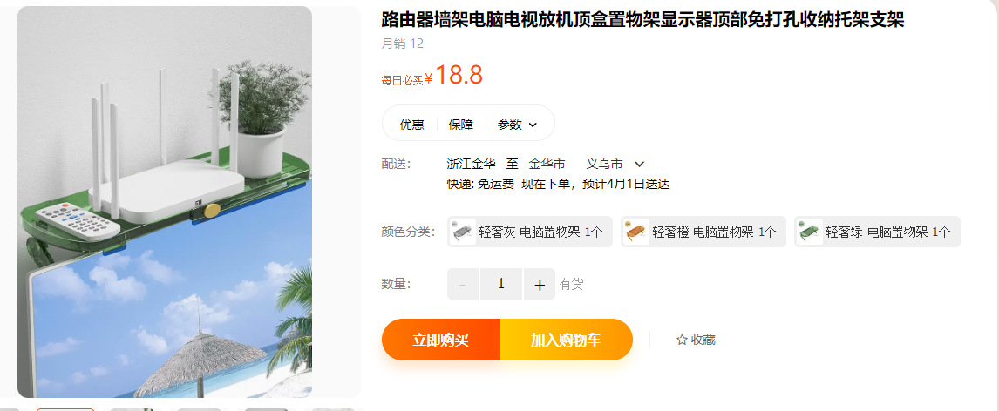Select the highlighted thumbnail below the product image
Image resolution: width=999 pixels, height=411 pixels.
pyautogui.click(x=65, y=410)
